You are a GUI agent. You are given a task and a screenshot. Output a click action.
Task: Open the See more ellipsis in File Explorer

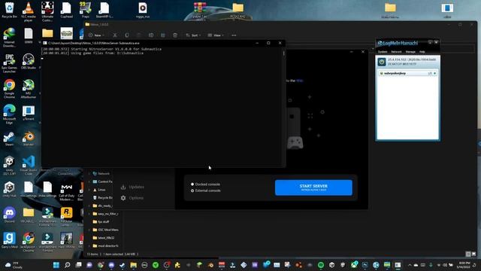pyautogui.click(x=234, y=35)
